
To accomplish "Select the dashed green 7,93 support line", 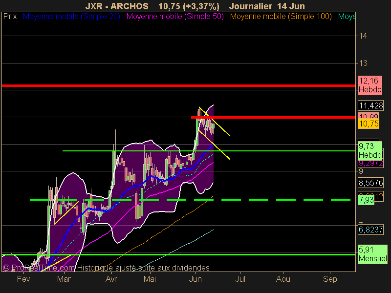I will tap(190, 200).
